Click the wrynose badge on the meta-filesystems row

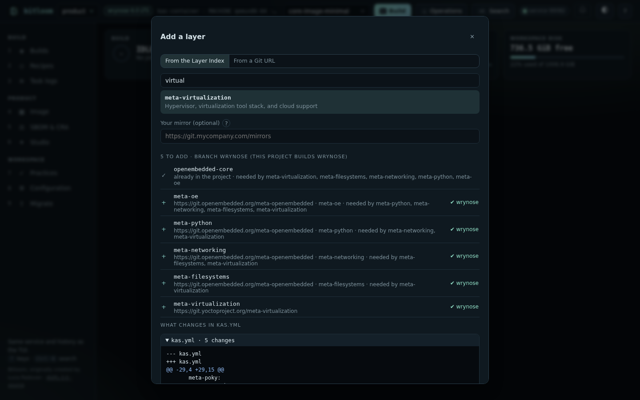click(464, 283)
